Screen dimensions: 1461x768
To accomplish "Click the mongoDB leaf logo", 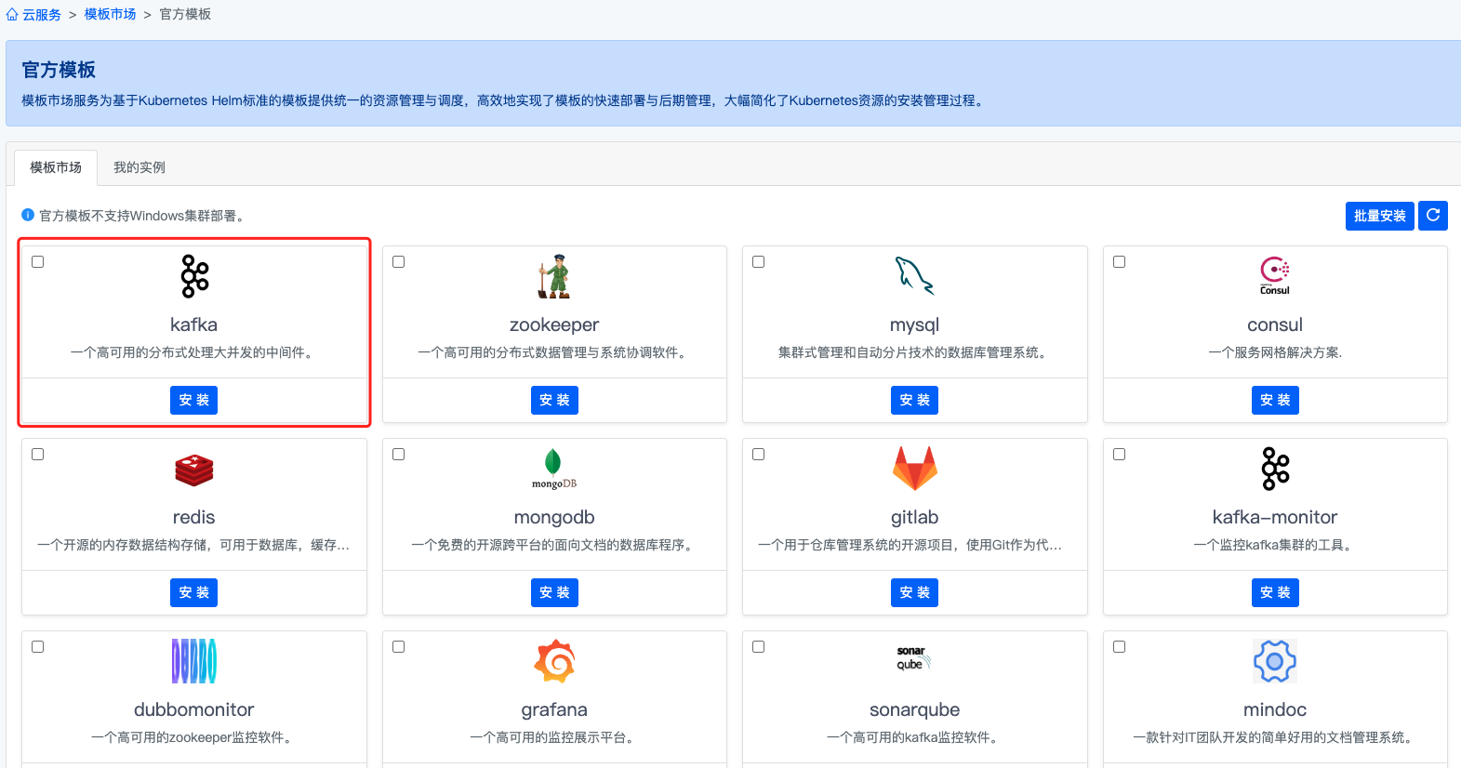I will 554,469.
